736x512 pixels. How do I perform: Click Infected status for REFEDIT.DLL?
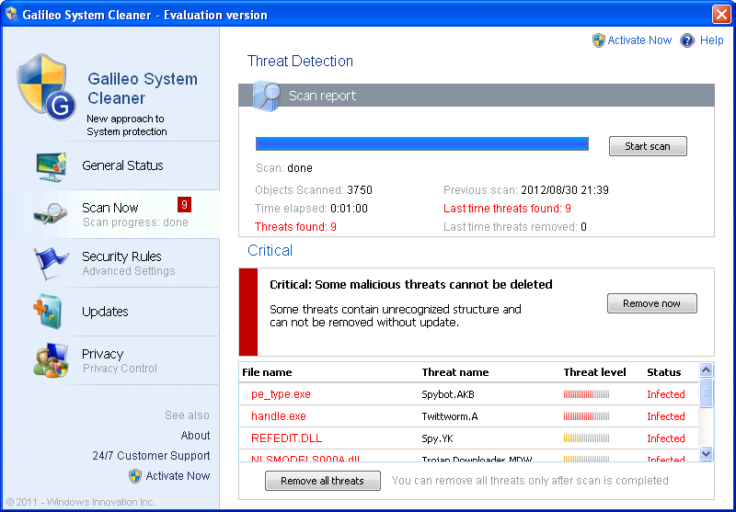click(x=665, y=438)
